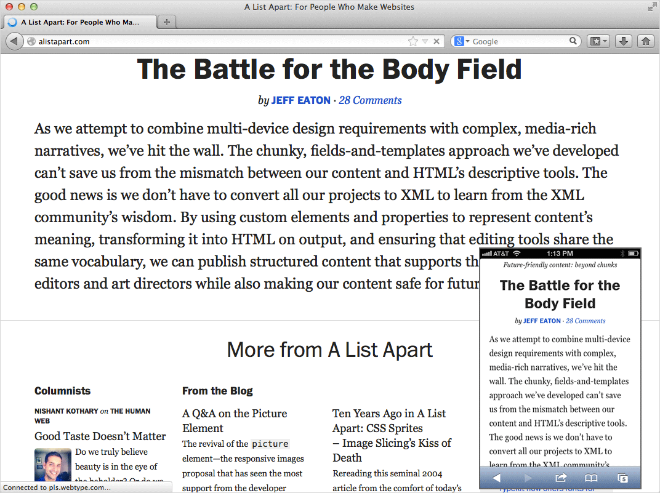Open The Battle for the Body Field headline
Viewport: 660px width, 493px height.
(329, 70)
